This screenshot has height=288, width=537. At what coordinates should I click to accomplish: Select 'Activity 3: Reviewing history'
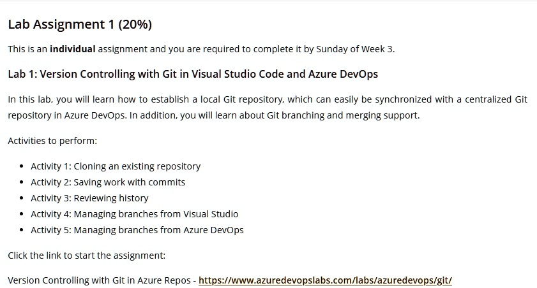[x=90, y=198]
